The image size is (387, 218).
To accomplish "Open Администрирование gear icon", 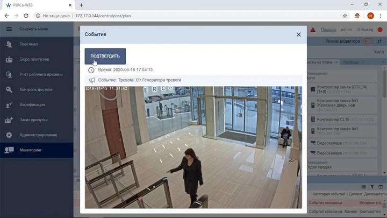I will 9,135.
